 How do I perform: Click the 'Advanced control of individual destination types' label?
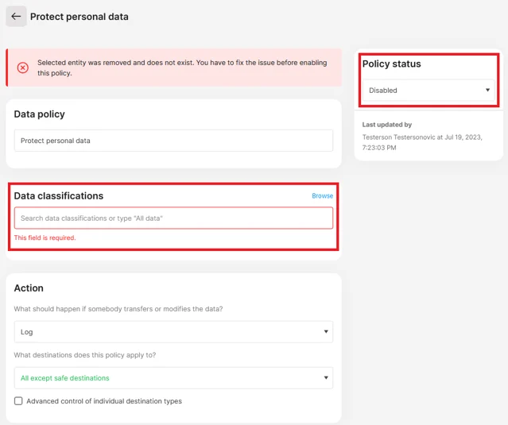tap(104, 401)
